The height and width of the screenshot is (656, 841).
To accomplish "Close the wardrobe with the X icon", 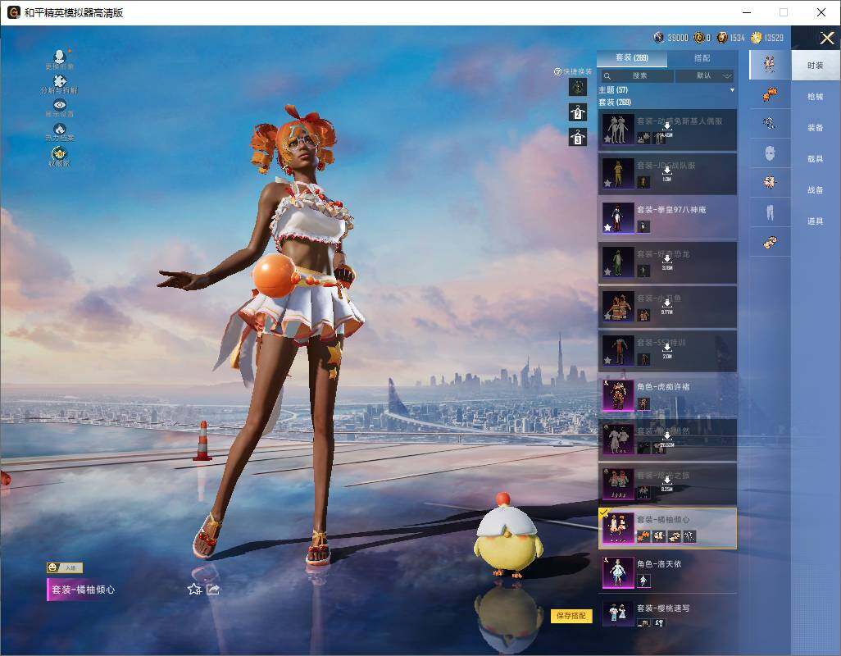I will [826, 38].
